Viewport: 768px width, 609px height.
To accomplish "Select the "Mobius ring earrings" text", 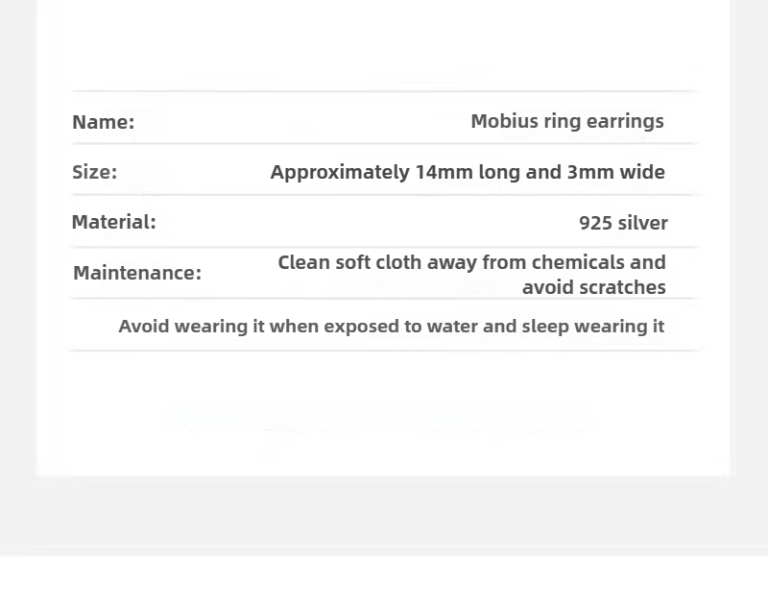I will pos(566,121).
